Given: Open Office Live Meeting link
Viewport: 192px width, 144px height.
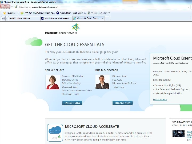Looking at the screenshot, I should 71,83.
